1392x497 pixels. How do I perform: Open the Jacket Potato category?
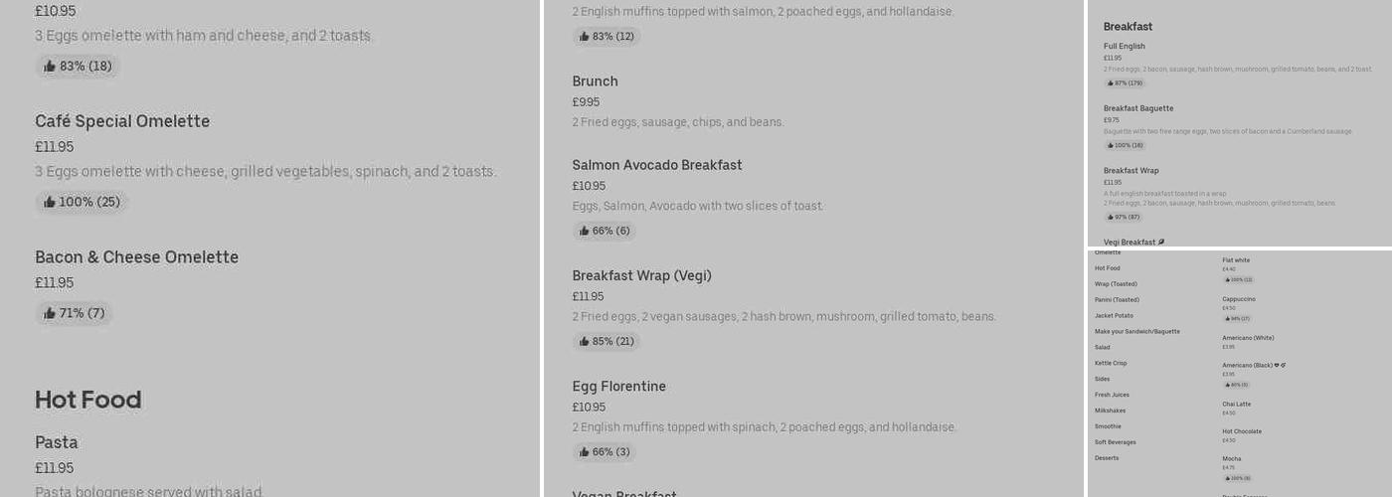coord(1114,316)
